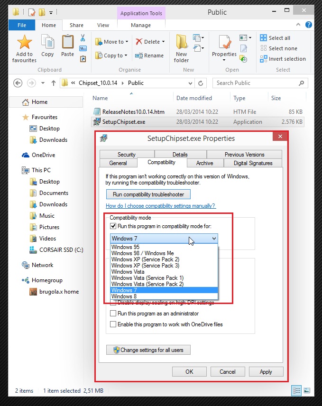Click the Explorer Back arrow
322x406 pixels.
(18, 83)
